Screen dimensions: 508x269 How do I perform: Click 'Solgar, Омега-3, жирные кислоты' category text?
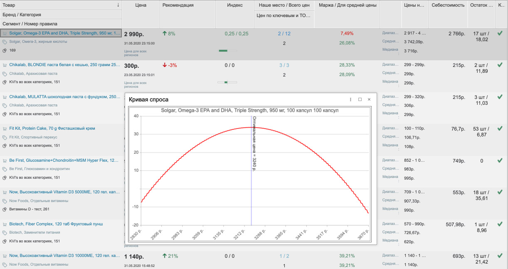38,42
